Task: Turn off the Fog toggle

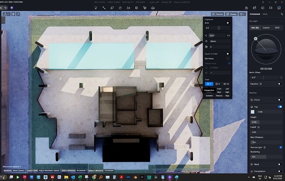Action: pos(280,106)
